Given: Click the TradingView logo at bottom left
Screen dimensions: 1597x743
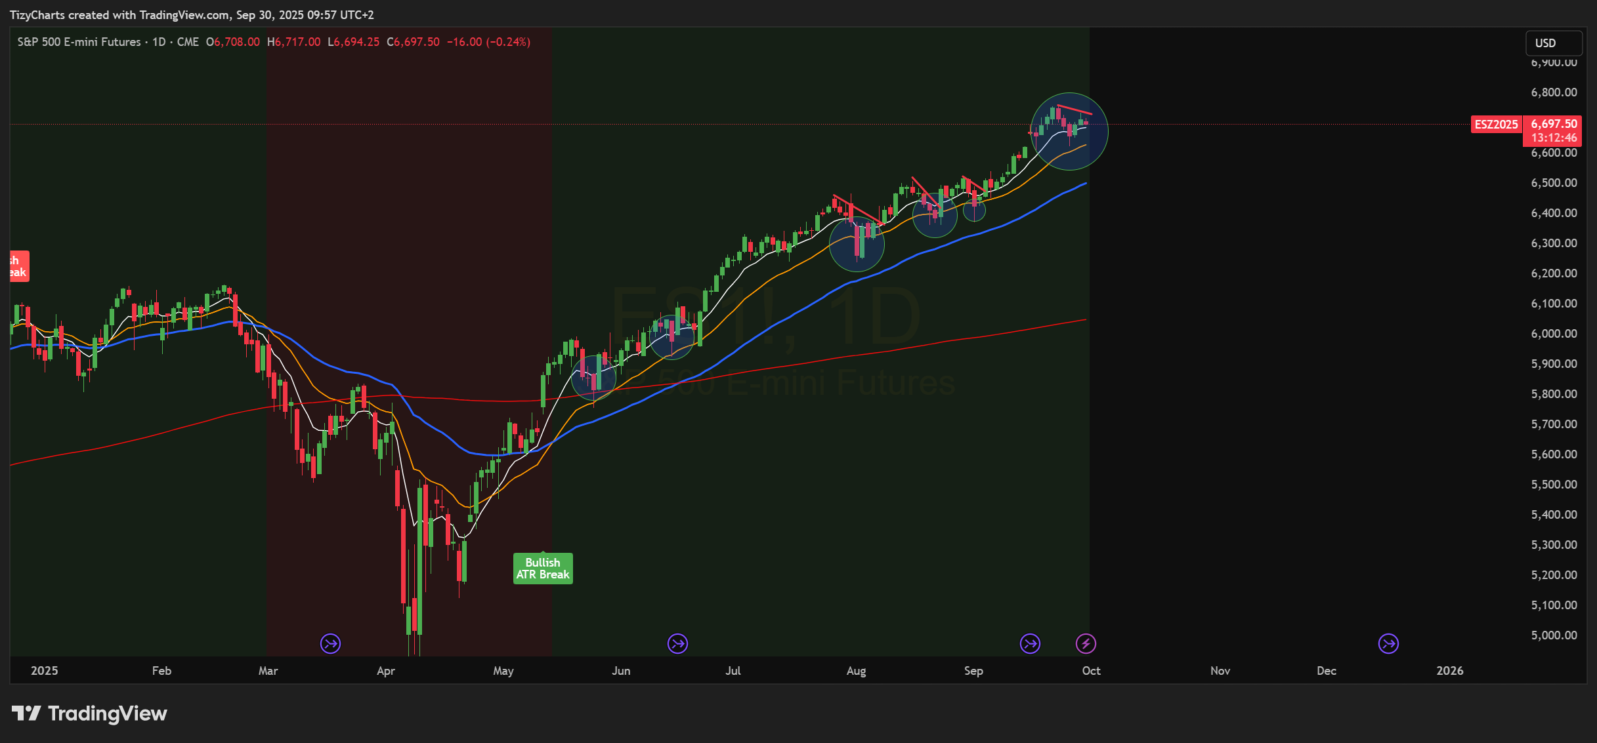Looking at the screenshot, I should [89, 713].
